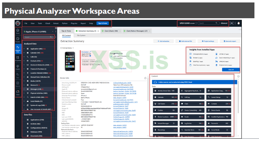Collapse the left panel using top corner icon

(x=56, y=28)
